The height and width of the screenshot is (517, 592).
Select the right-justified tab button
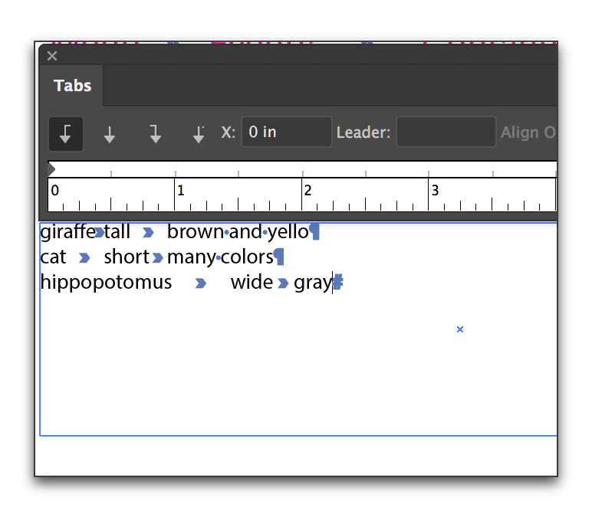155,133
